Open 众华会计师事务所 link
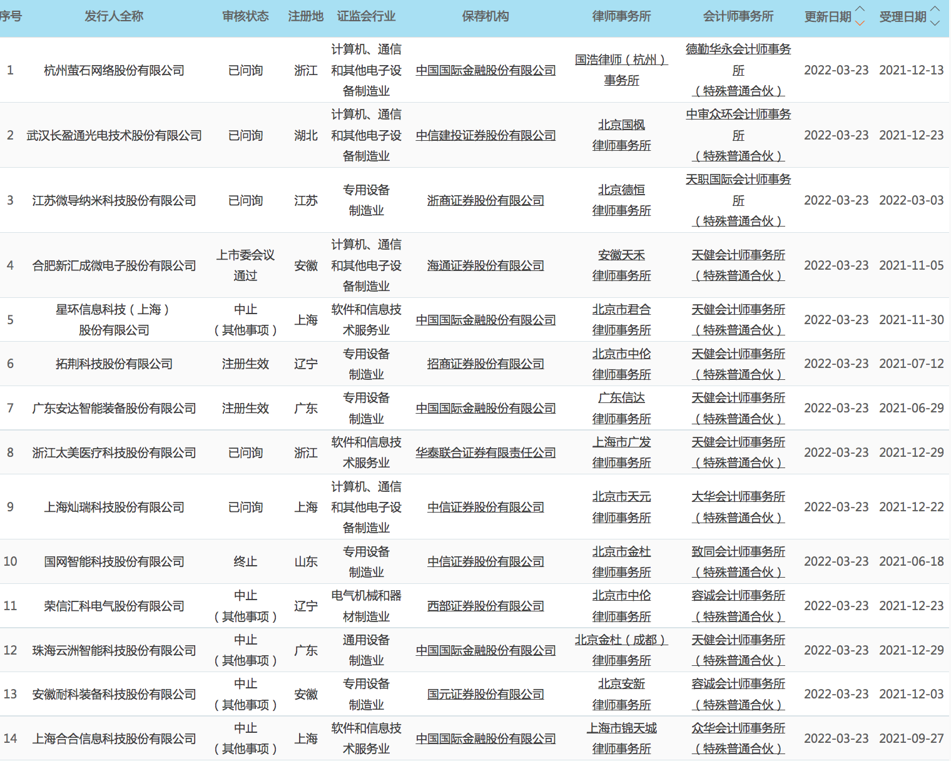This screenshot has height=761, width=951. point(738,738)
